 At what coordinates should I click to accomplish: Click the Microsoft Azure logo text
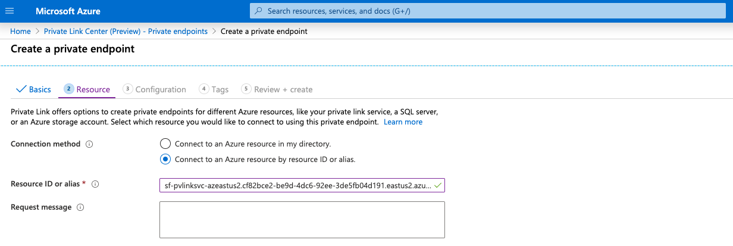pyautogui.click(x=68, y=11)
